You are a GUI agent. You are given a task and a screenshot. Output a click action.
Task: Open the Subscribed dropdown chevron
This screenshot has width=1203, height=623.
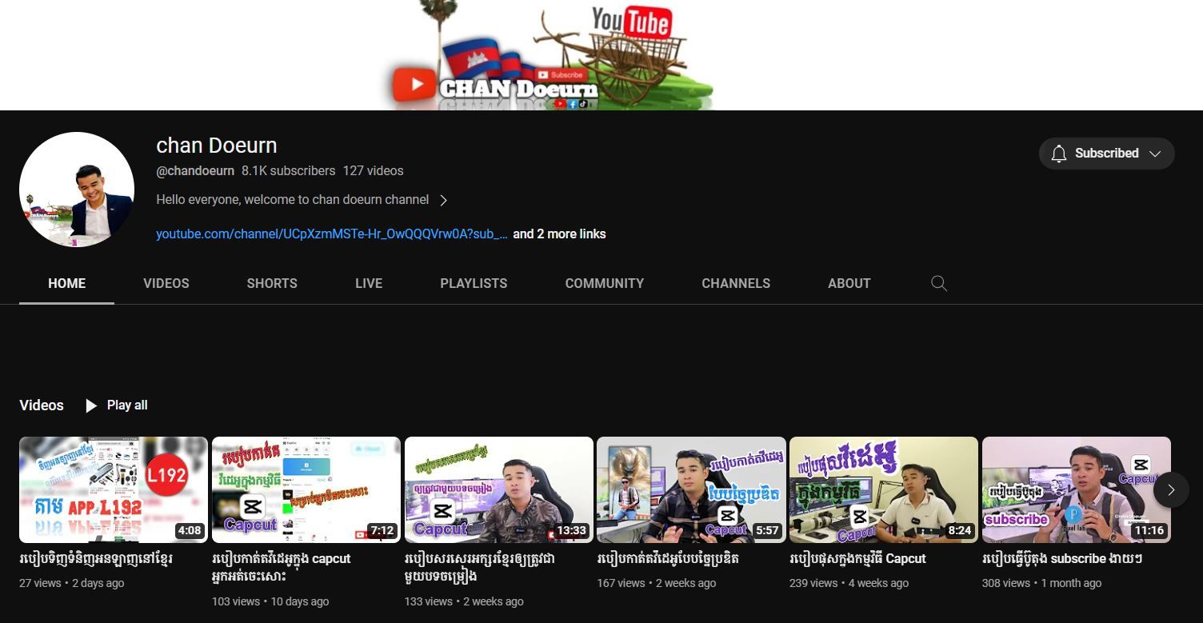click(x=1155, y=154)
